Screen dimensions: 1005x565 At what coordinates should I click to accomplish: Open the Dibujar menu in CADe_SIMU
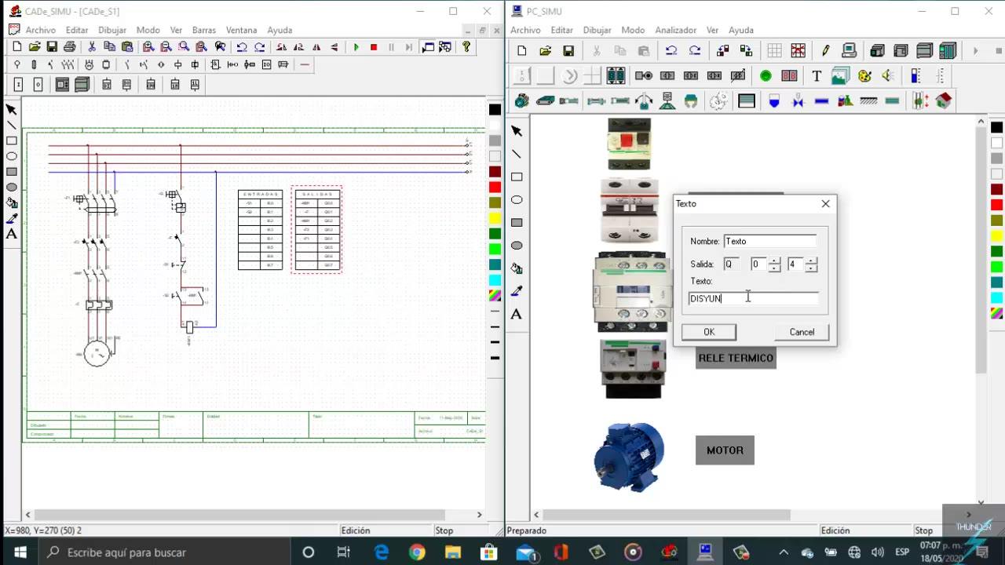112,30
